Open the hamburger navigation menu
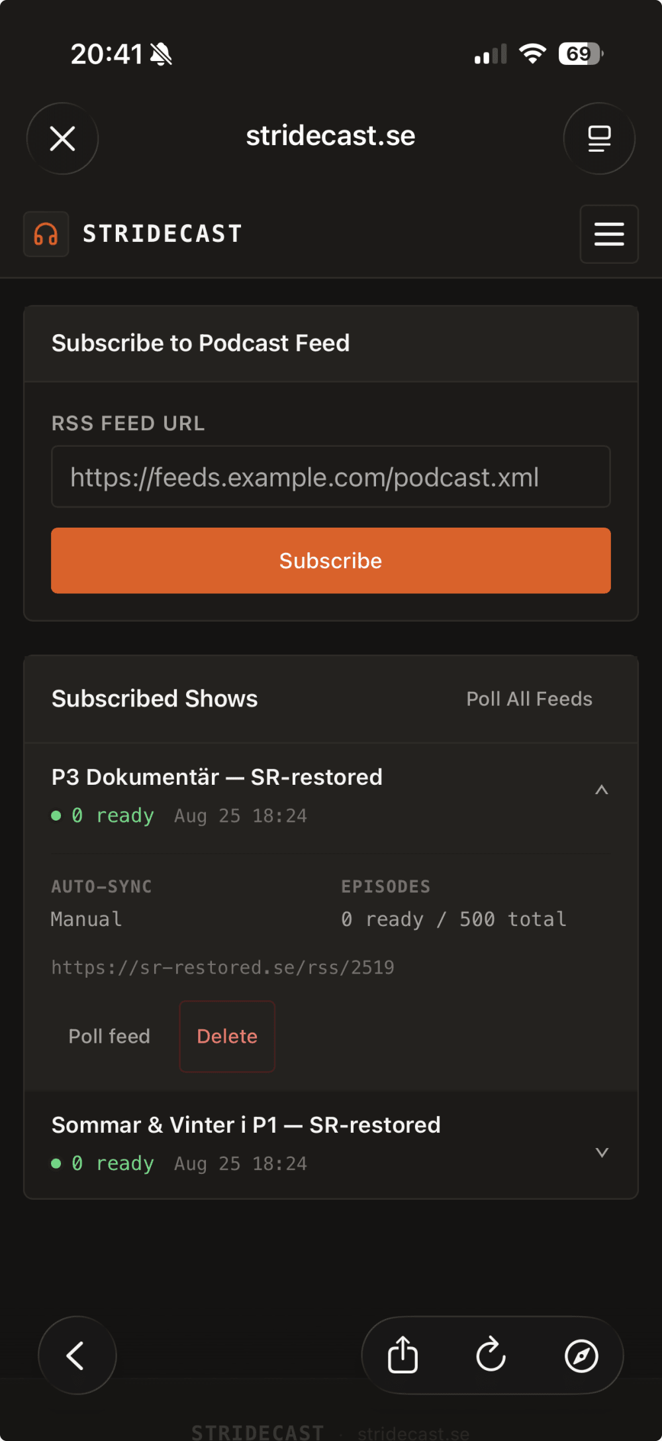This screenshot has width=662, height=1441. tap(609, 234)
